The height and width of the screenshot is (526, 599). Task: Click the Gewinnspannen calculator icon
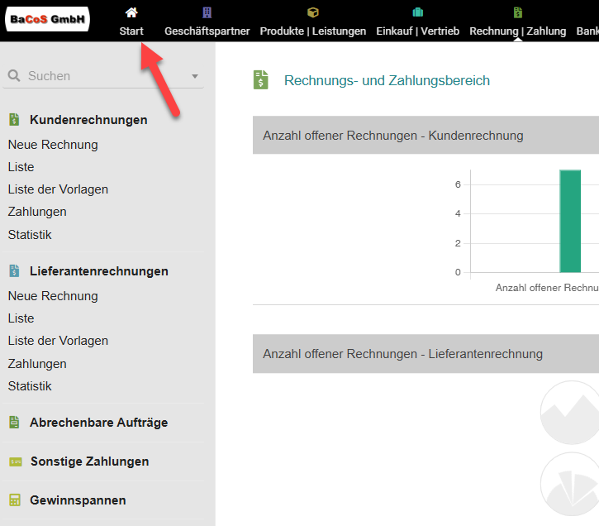click(x=14, y=500)
